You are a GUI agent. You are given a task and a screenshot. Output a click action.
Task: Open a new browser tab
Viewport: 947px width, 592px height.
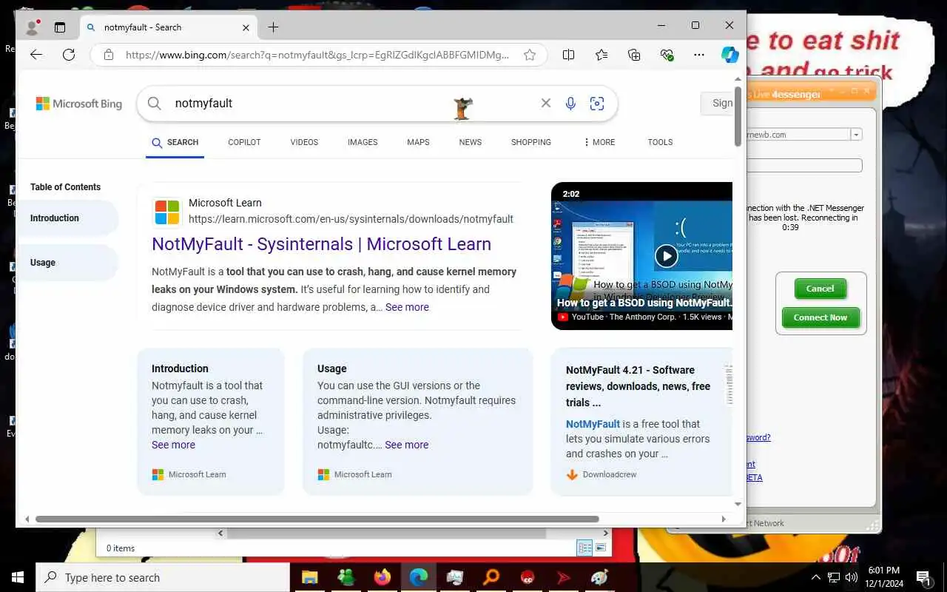tap(273, 27)
